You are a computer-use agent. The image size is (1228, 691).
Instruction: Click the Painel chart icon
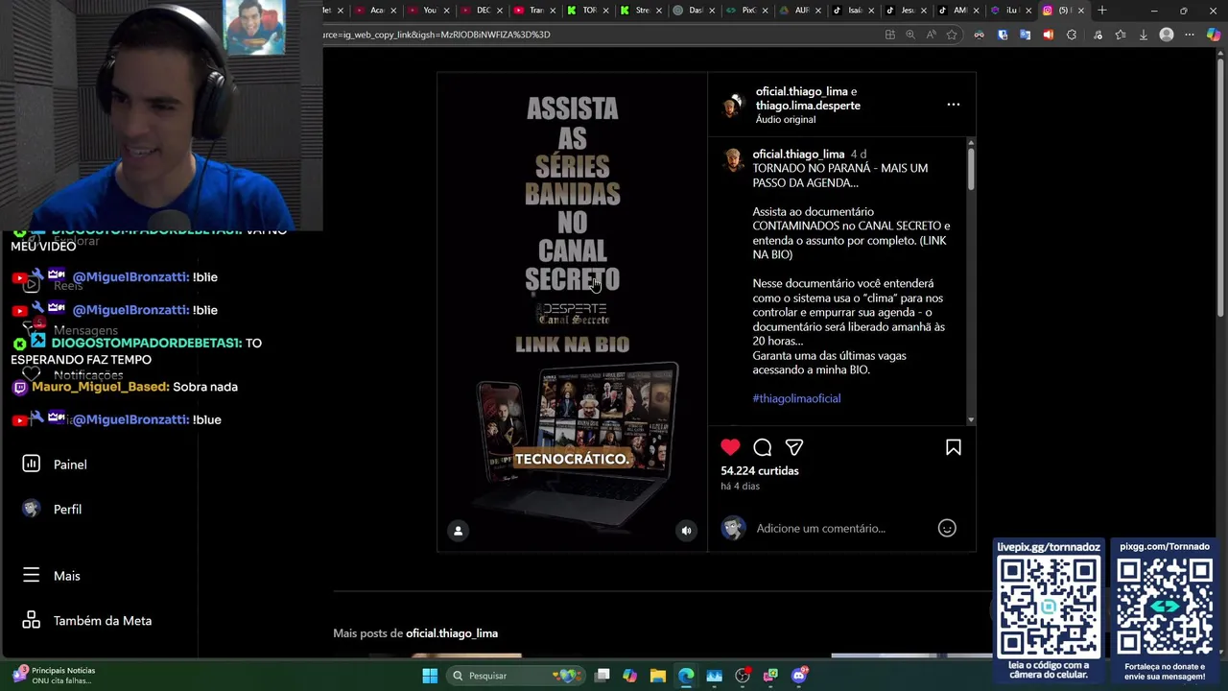31,464
